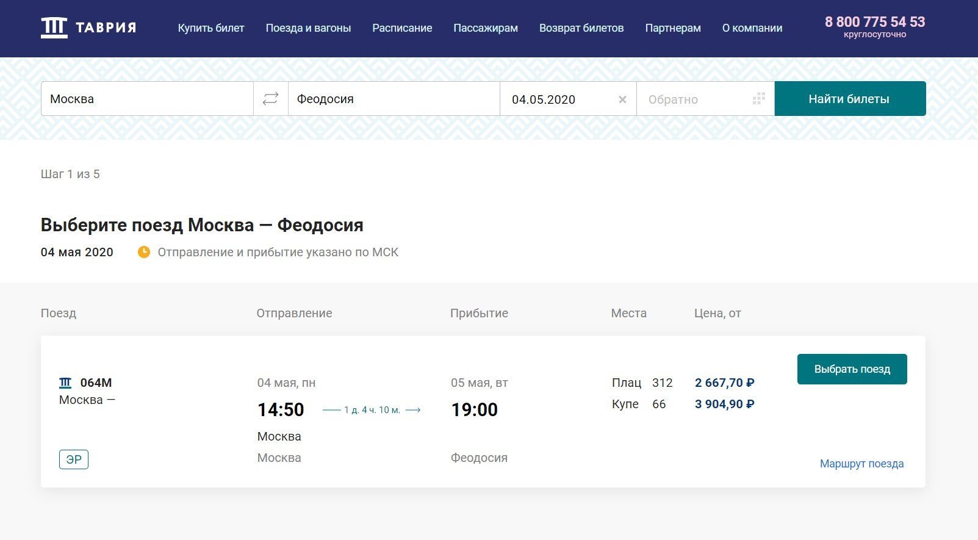Open О компании menu item
The height and width of the screenshot is (540, 978).
coord(752,28)
